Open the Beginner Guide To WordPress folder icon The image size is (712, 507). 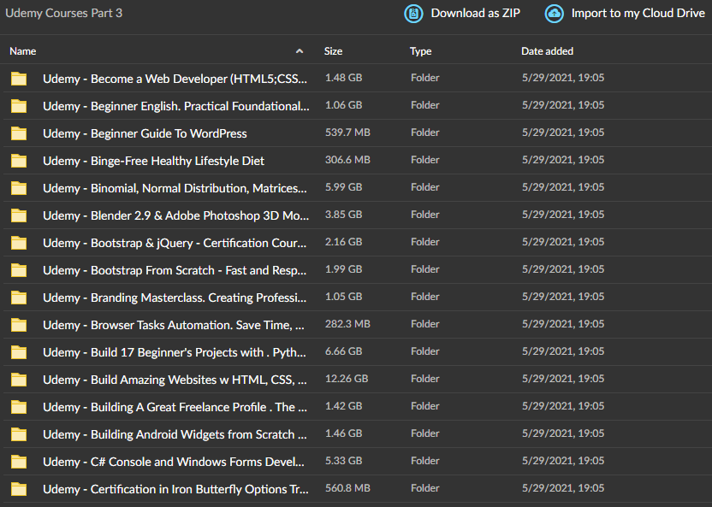(19, 133)
